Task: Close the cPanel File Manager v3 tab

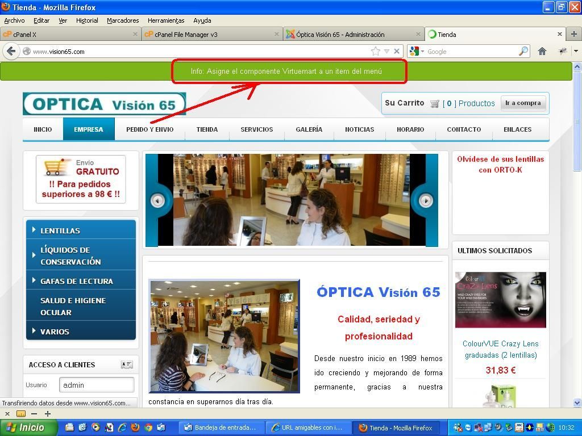Action: [277, 34]
